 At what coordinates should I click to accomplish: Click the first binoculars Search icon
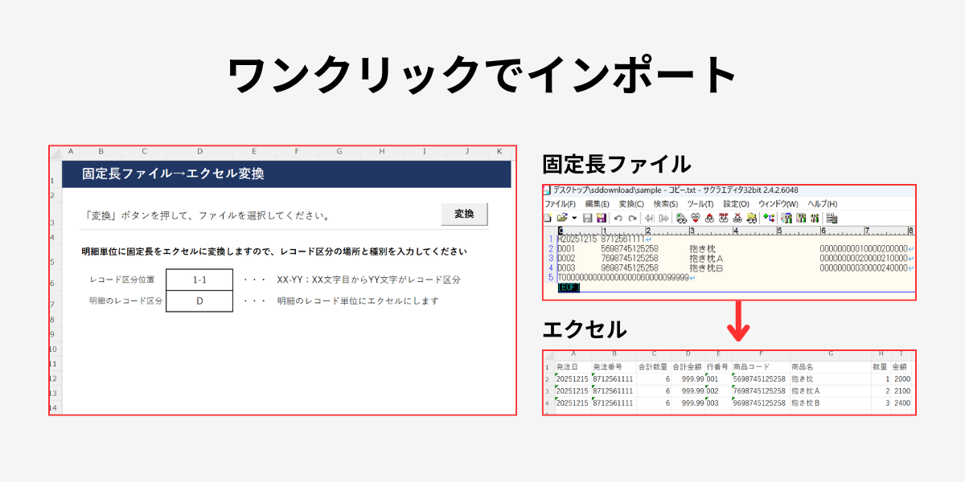pos(681,218)
